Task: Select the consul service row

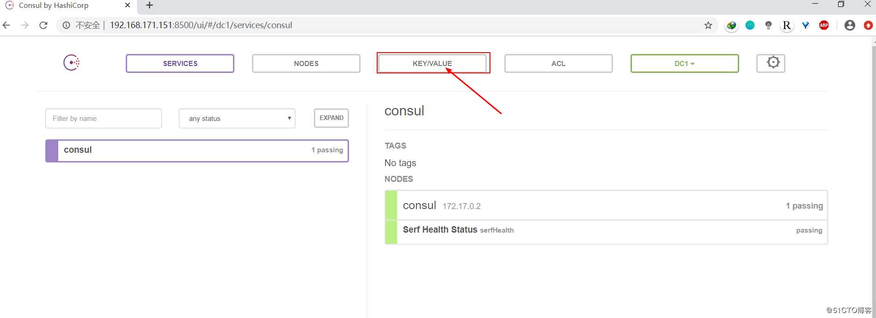Action: click(197, 151)
